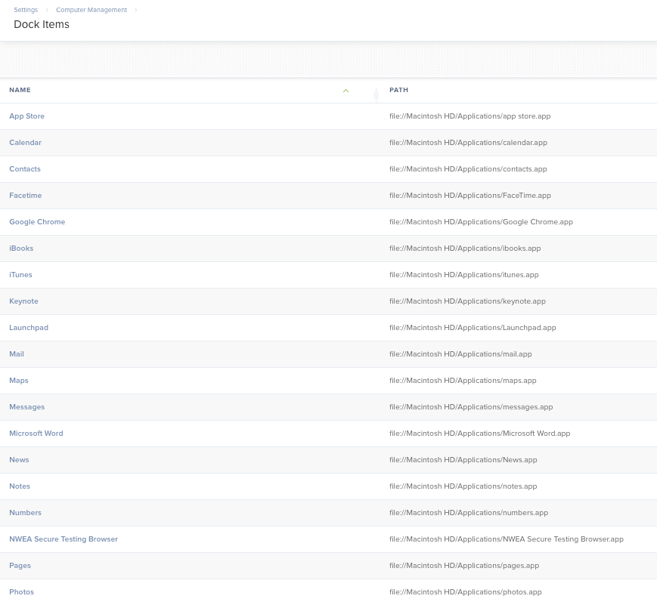This screenshot has height=602, width=657.
Task: Select the path ending in News.app
Action: pyautogui.click(x=463, y=460)
